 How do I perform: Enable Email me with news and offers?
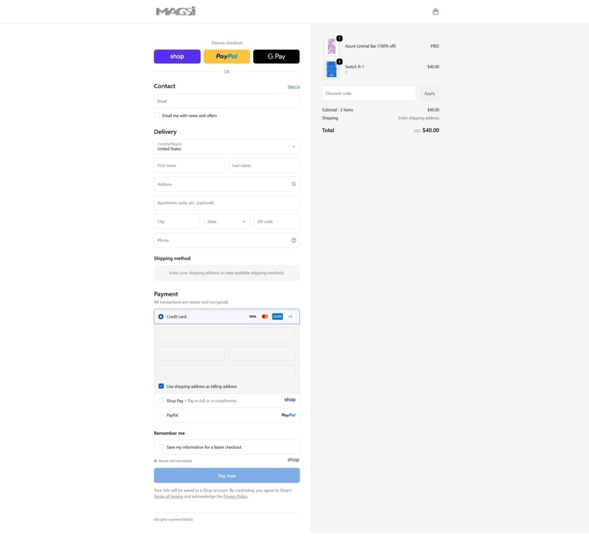tap(157, 116)
